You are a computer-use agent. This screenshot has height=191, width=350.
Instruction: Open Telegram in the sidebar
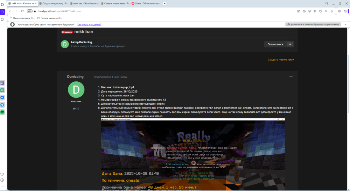(x=2, y=105)
